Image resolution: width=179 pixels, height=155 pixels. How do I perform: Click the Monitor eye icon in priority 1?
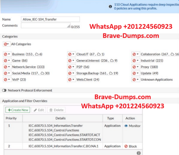[126, 126]
